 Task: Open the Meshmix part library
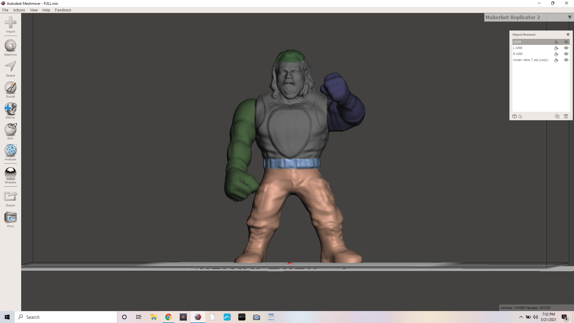pyautogui.click(x=10, y=47)
